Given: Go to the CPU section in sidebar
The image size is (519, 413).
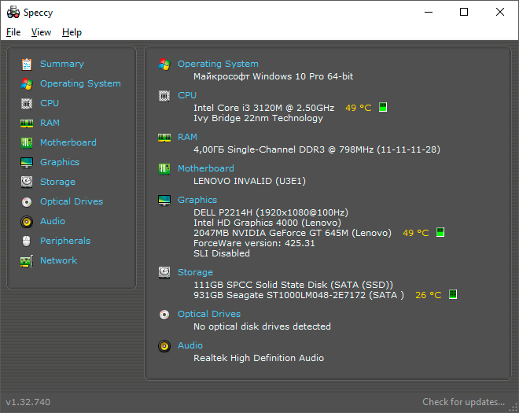Looking at the screenshot, I should point(50,103).
